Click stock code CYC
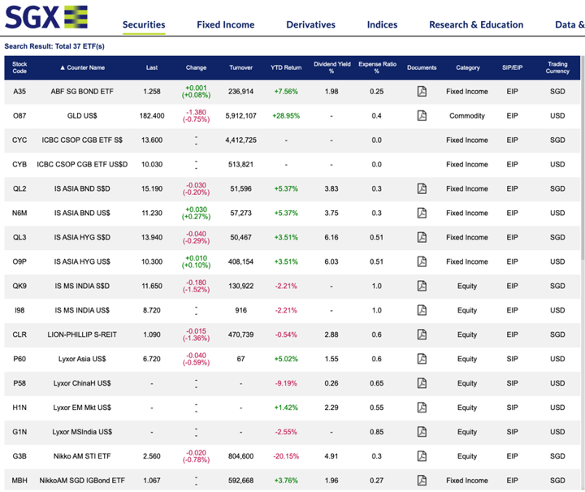 click(x=19, y=140)
